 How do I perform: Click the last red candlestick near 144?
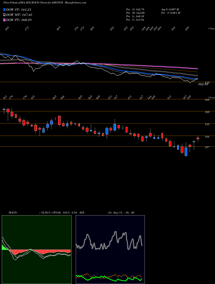coord(198,139)
